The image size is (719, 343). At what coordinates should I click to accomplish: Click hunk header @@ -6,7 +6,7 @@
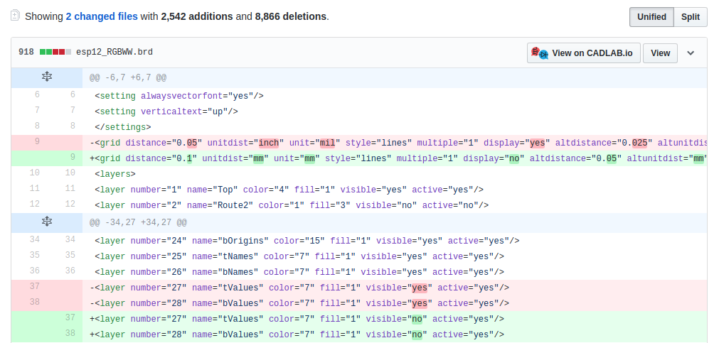click(128, 78)
